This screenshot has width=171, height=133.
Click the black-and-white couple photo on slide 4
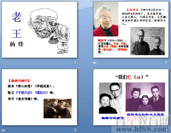(x=111, y=98)
